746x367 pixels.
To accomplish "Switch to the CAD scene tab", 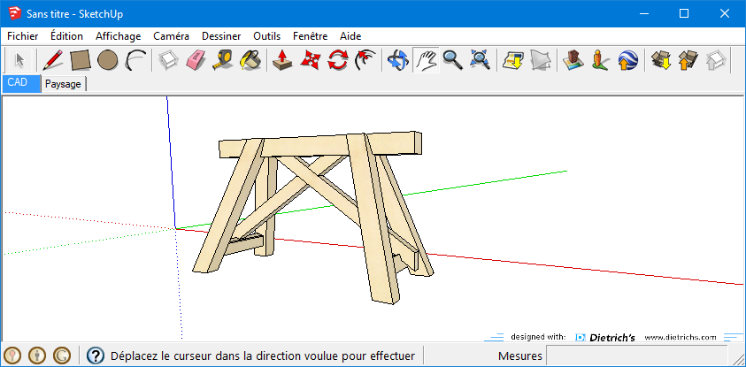I will (x=21, y=83).
